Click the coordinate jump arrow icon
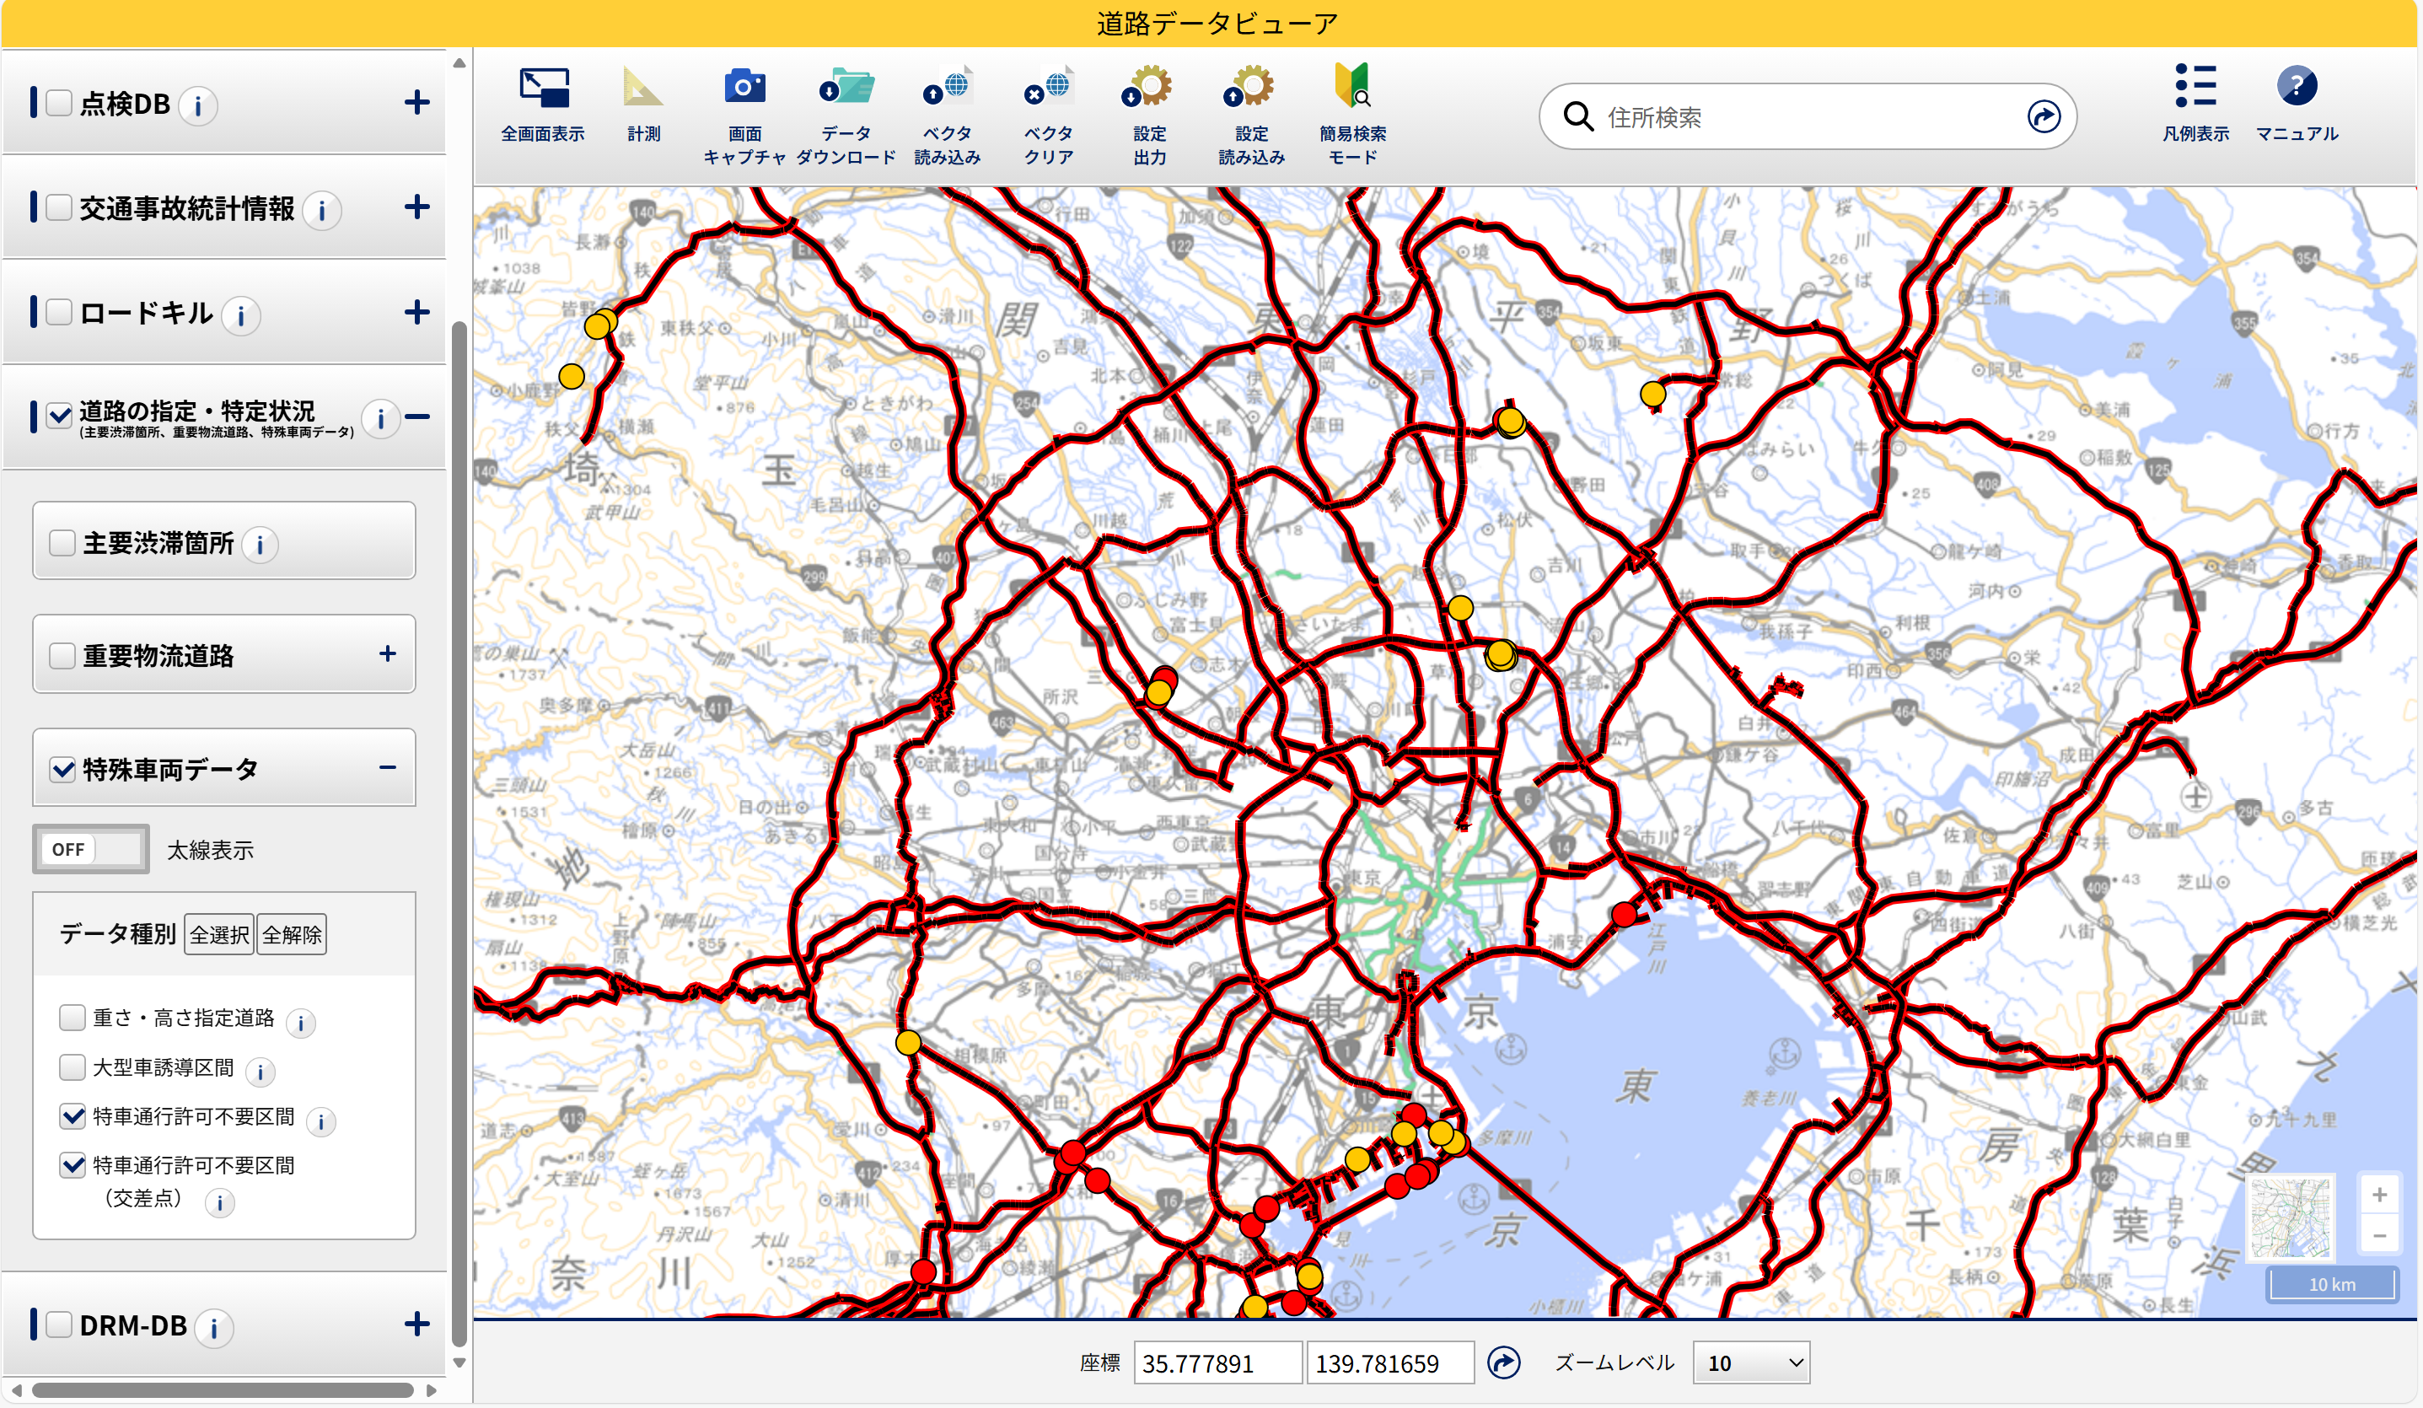 point(1503,1362)
